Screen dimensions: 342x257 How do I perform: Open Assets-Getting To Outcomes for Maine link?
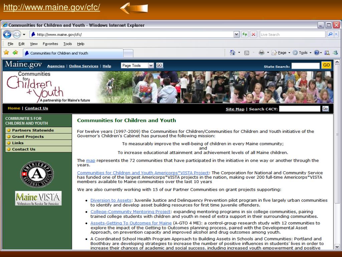[x=131, y=223]
